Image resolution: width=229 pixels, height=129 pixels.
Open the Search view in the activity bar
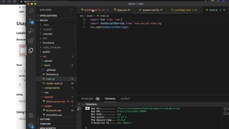pos(31,11)
